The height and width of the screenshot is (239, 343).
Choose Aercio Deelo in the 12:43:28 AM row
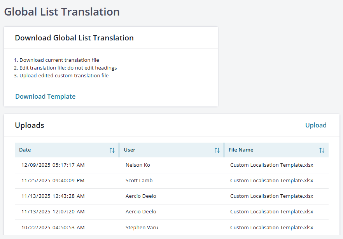141,196
